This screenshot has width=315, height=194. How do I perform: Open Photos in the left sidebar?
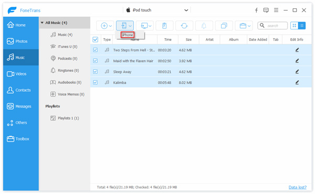pos(21,41)
